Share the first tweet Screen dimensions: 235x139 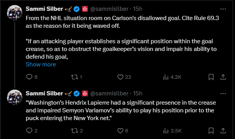coord(223,77)
